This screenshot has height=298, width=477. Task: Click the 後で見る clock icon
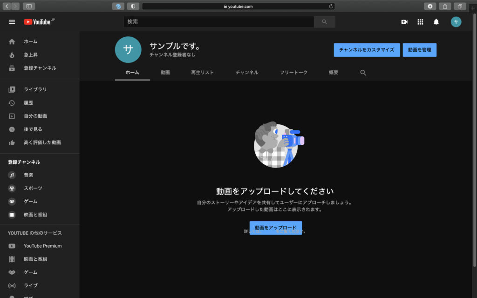pos(12,129)
